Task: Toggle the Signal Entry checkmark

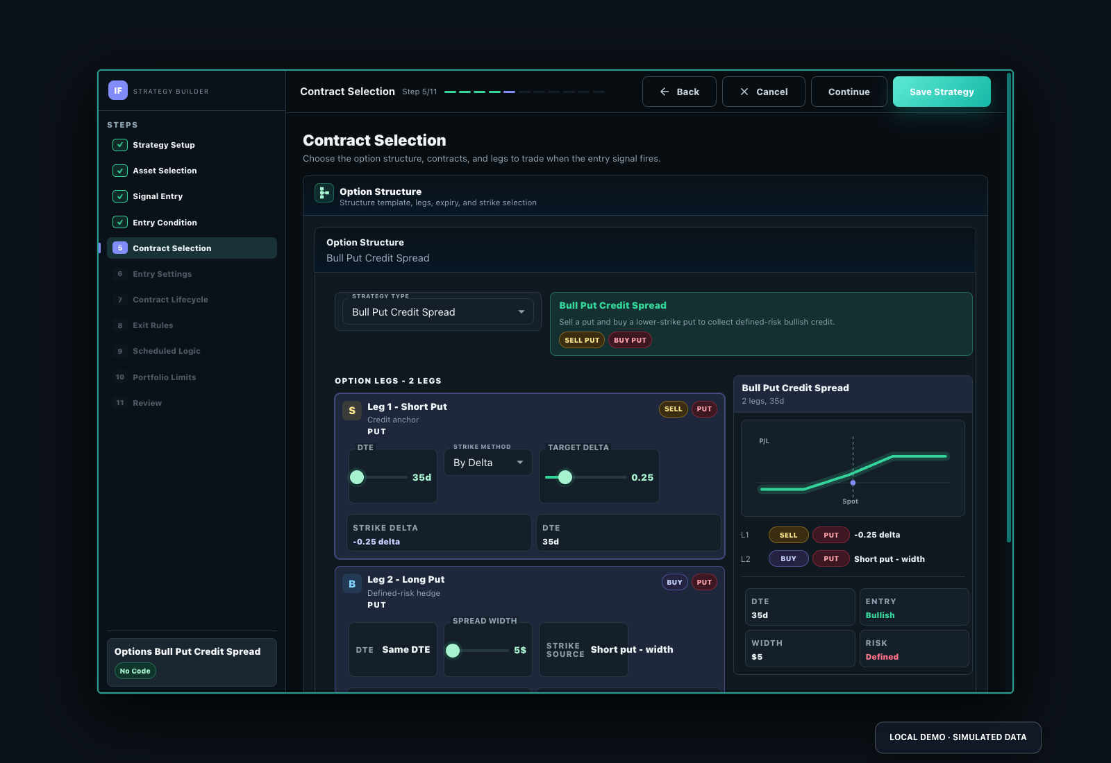Action: click(120, 196)
